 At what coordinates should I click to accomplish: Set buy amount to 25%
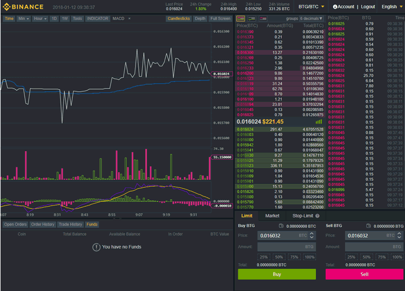[x=264, y=257]
